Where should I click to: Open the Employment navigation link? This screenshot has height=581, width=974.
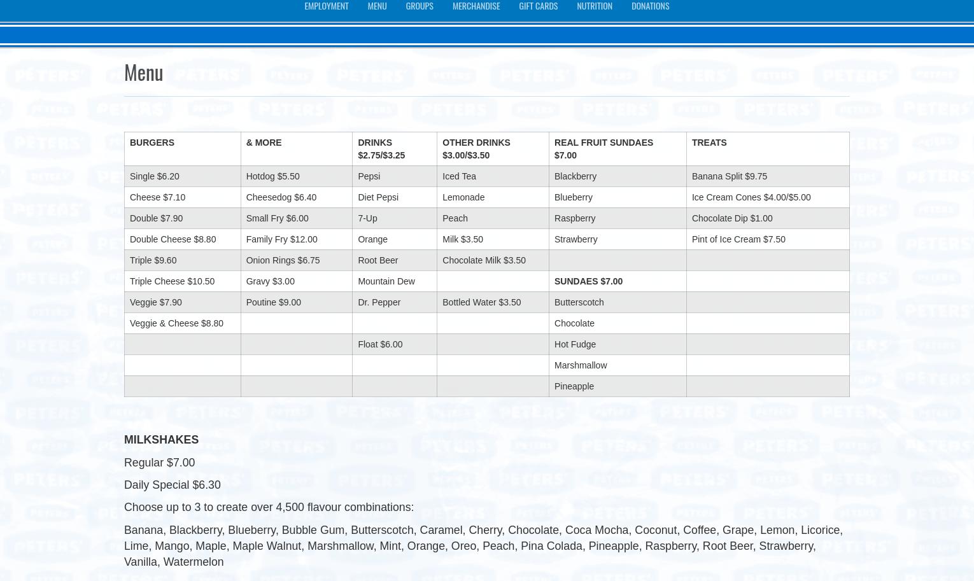[x=326, y=6]
